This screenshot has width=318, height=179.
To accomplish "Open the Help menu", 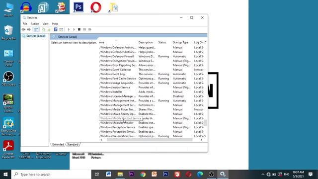I will [x=55, y=24].
